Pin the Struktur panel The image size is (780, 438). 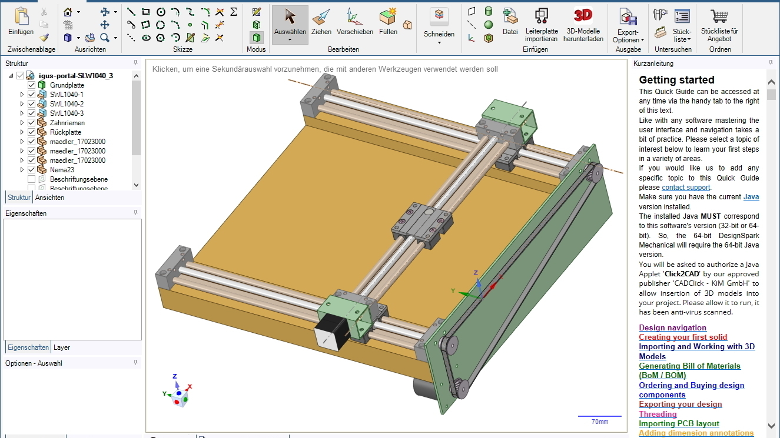[x=135, y=63]
